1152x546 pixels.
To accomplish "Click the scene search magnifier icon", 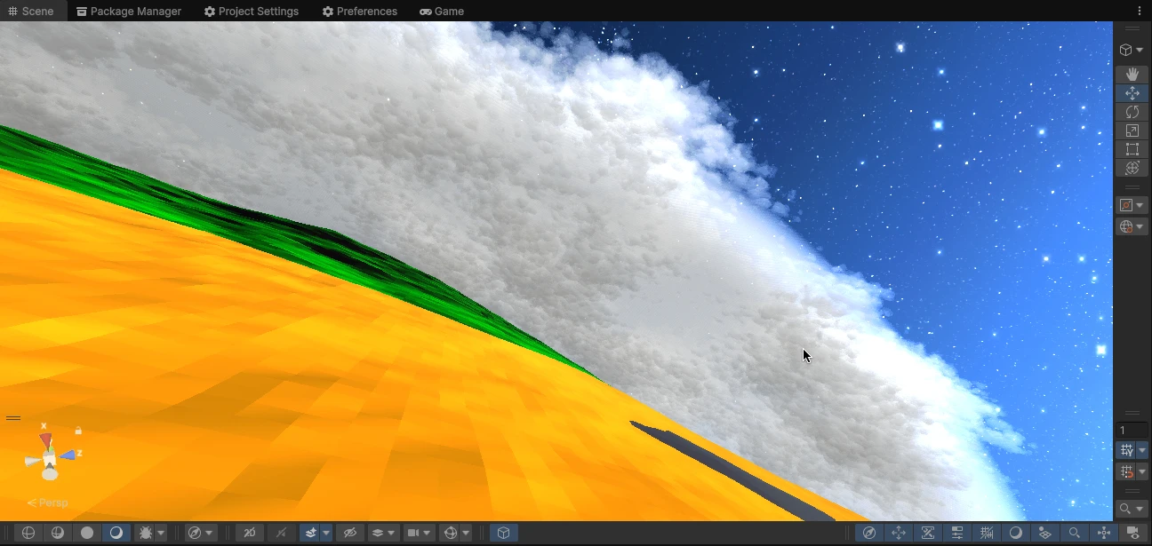I will (x=1125, y=509).
